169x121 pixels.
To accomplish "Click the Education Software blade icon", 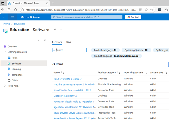I will coord(6,31).
